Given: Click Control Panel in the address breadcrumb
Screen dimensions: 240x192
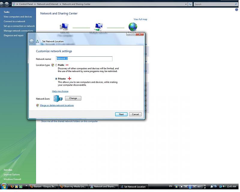Looking at the screenshot, I should pos(26,4).
